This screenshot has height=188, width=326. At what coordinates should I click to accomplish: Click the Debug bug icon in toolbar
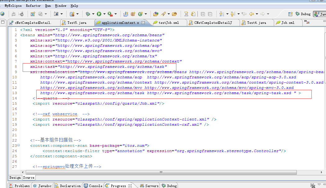[88, 14]
